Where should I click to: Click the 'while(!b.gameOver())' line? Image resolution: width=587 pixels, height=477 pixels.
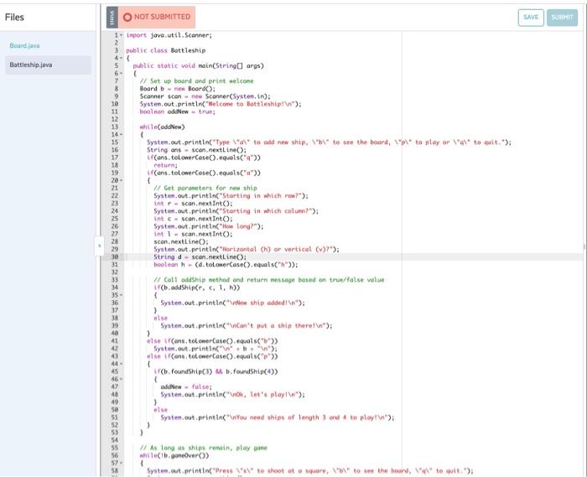coord(174,455)
